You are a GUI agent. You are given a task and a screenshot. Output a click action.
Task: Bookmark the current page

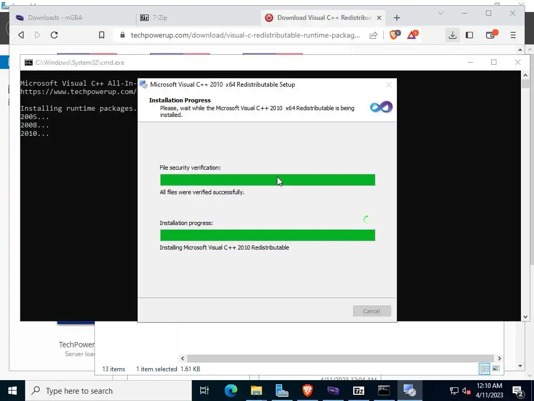102,35
